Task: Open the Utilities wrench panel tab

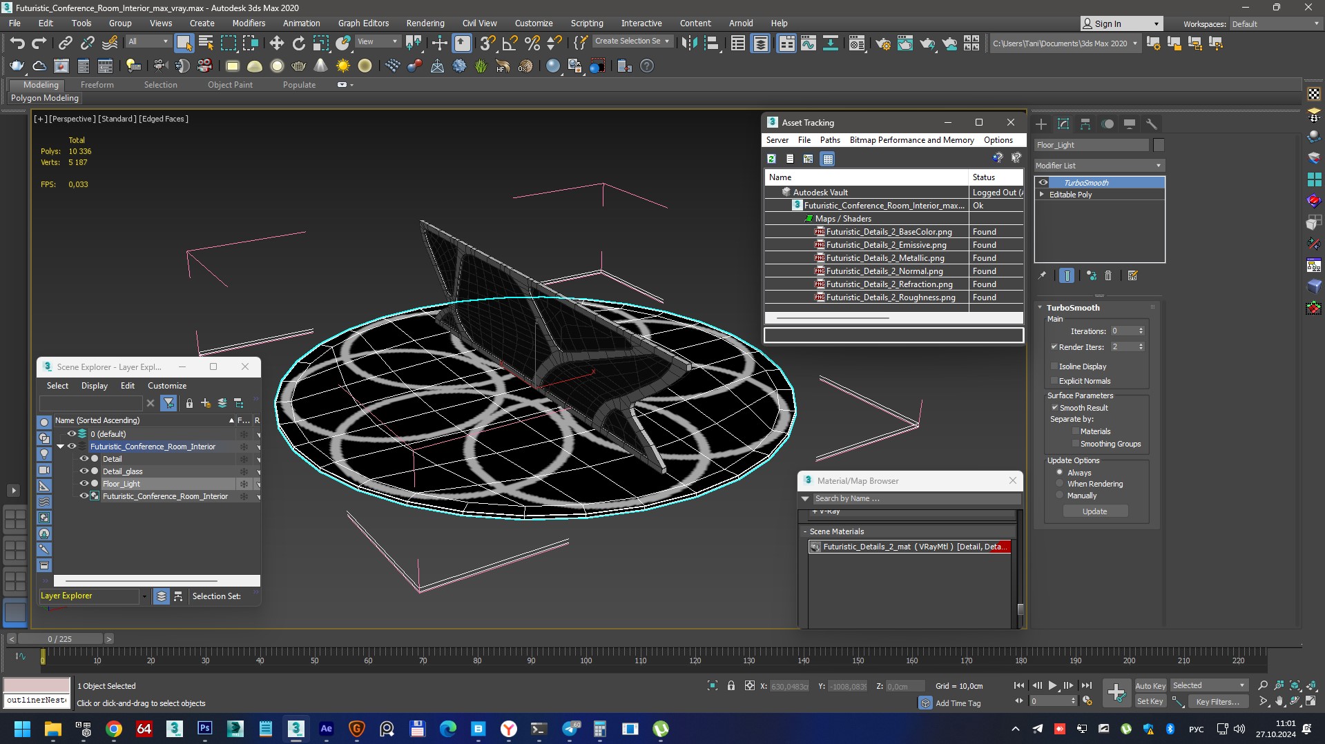Action: [x=1152, y=124]
